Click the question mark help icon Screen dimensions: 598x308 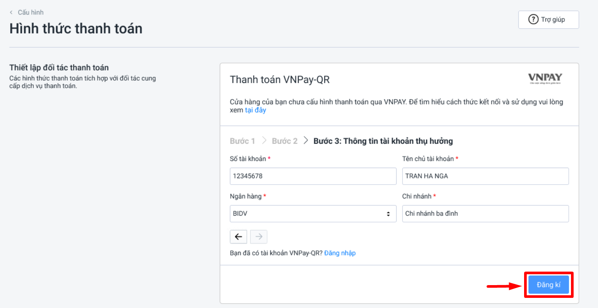click(x=533, y=20)
